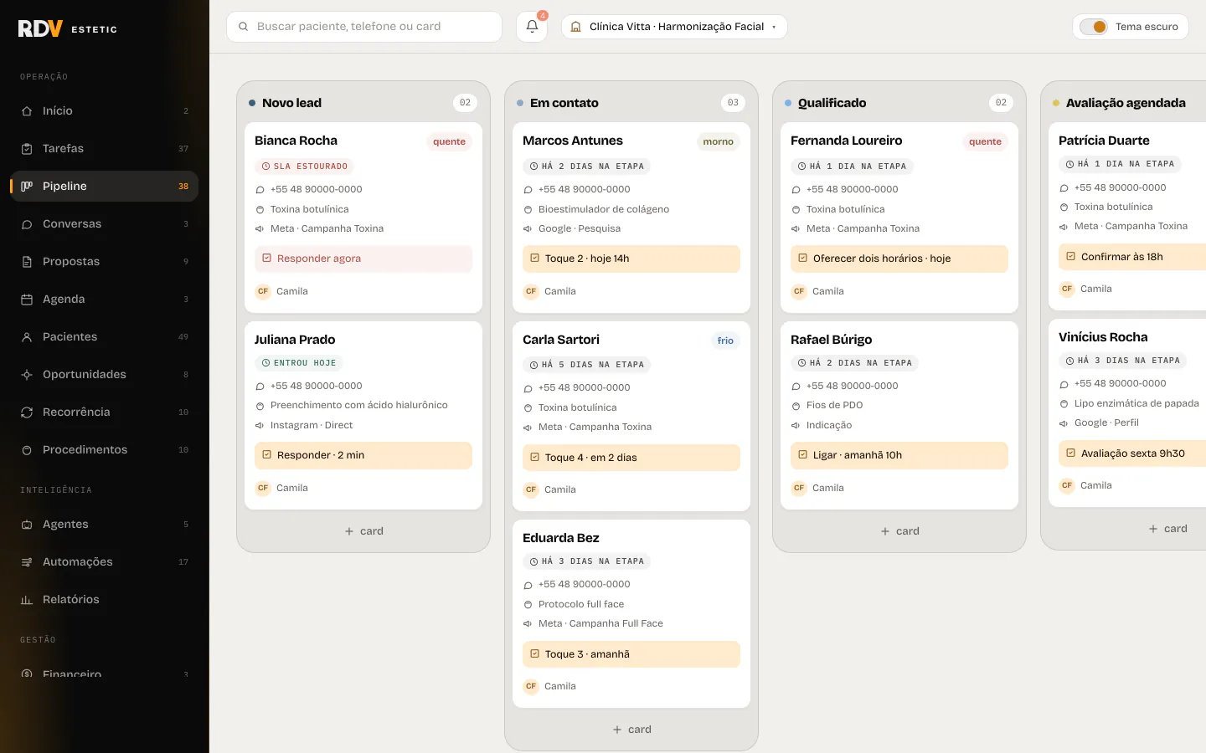Click the Conversas chat bubble icon
Image resolution: width=1206 pixels, height=753 pixels.
tap(27, 224)
